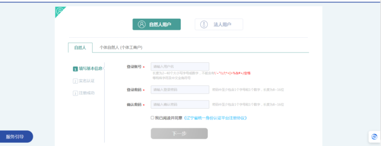The image size is (381, 146).
Task: Click the tie icon in 法人用户 button
Action: click(204, 24)
